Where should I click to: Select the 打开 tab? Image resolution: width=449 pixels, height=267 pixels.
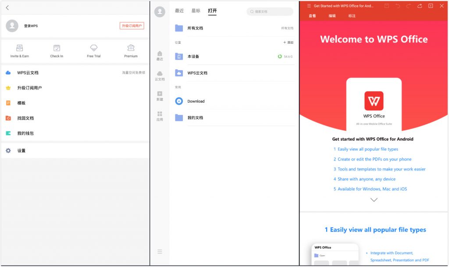pos(212,11)
